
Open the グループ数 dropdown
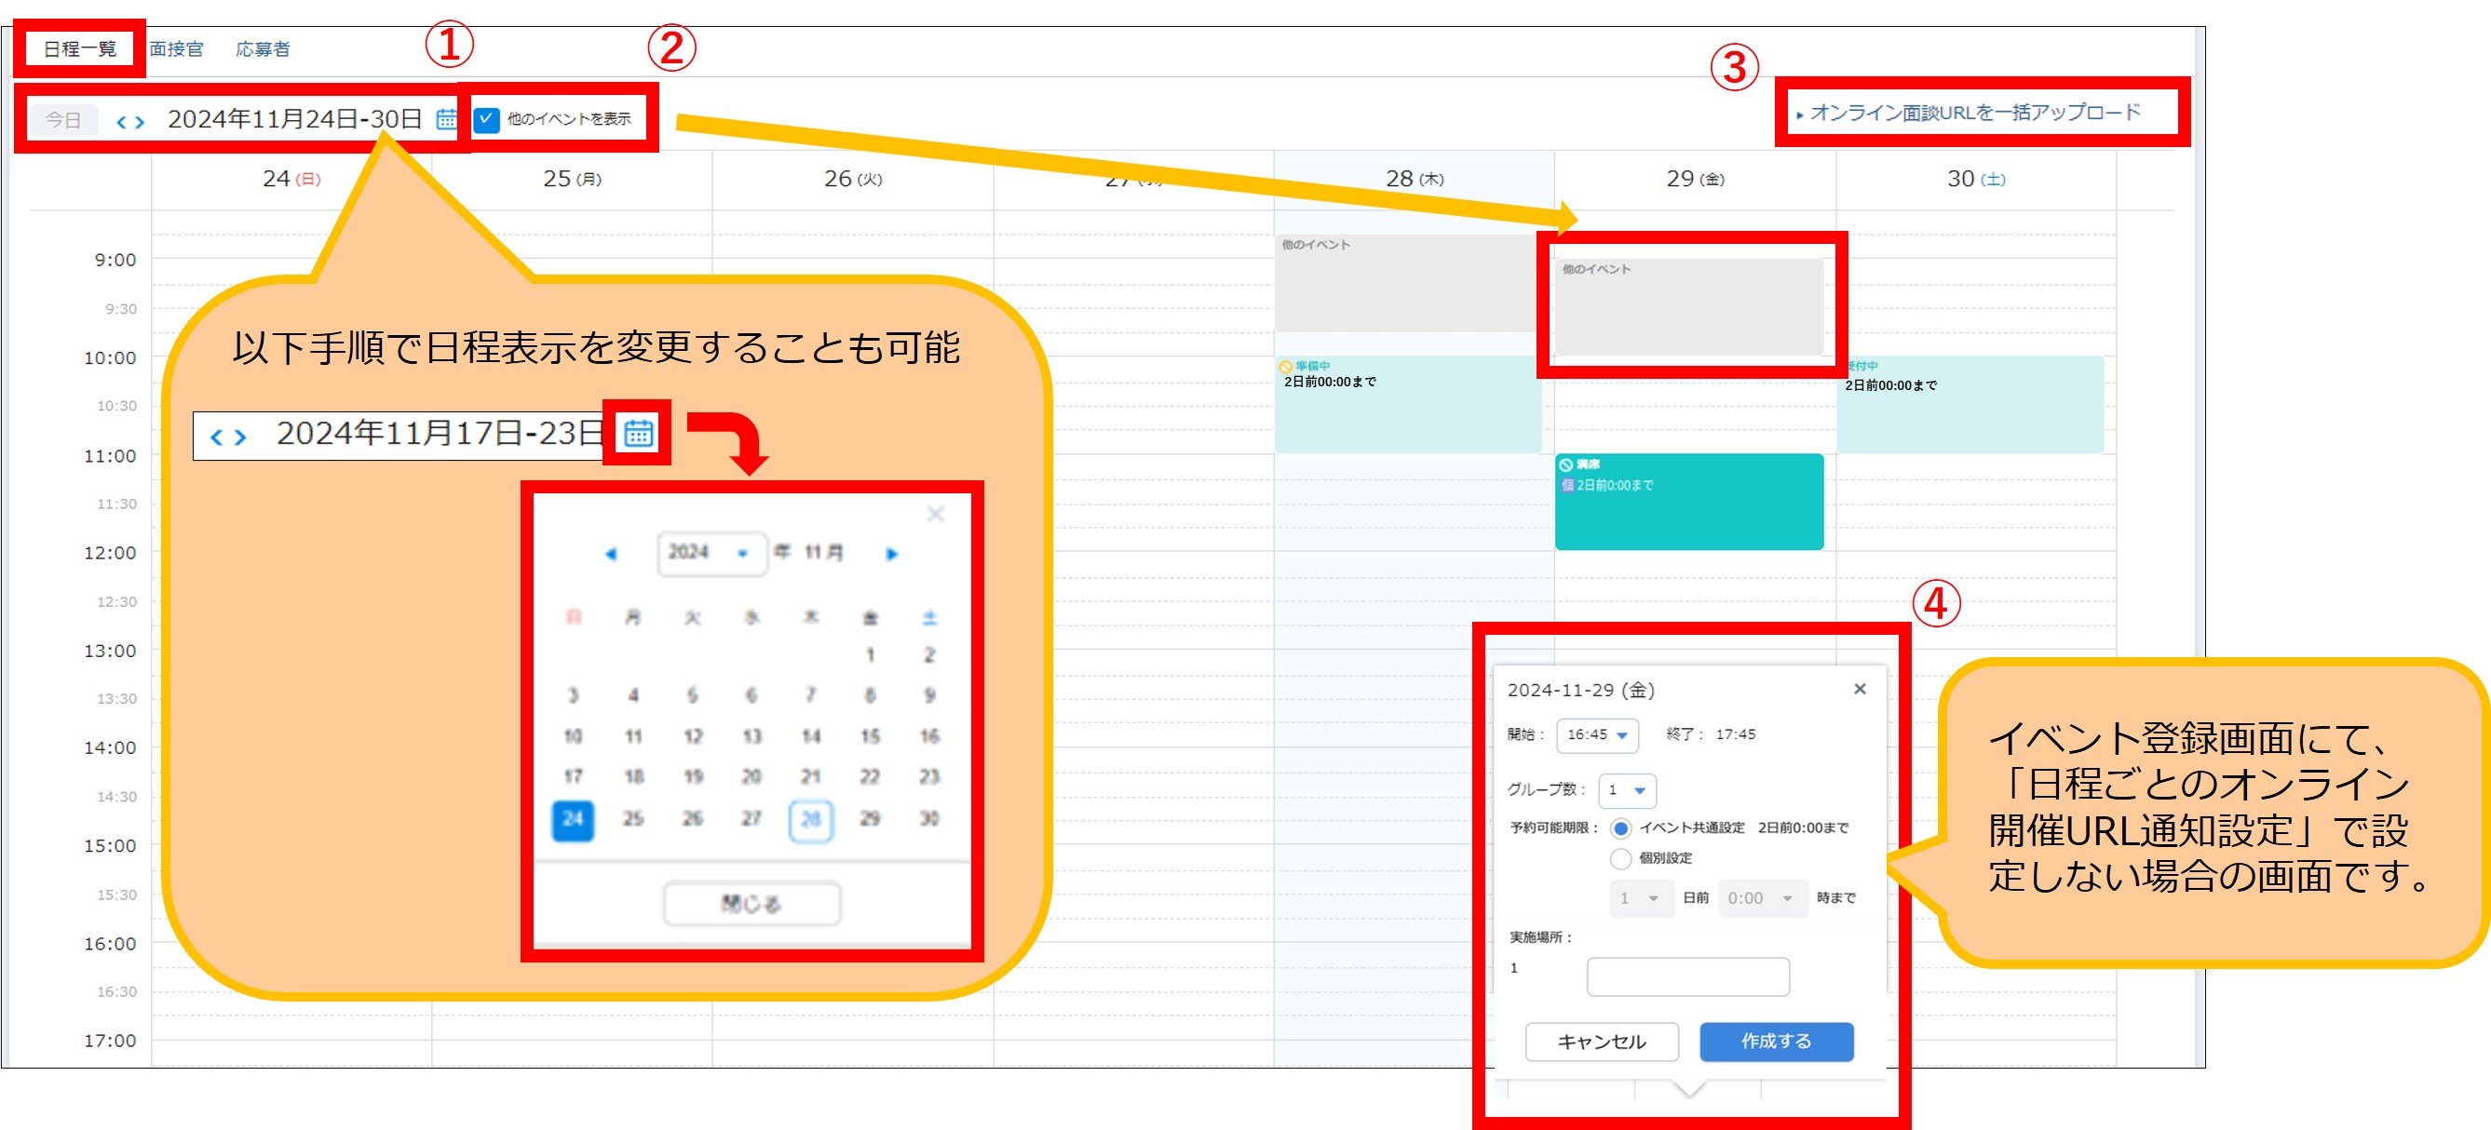click(x=1628, y=790)
